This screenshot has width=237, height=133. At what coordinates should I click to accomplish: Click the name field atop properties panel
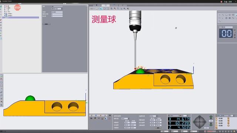(x=57, y=7)
